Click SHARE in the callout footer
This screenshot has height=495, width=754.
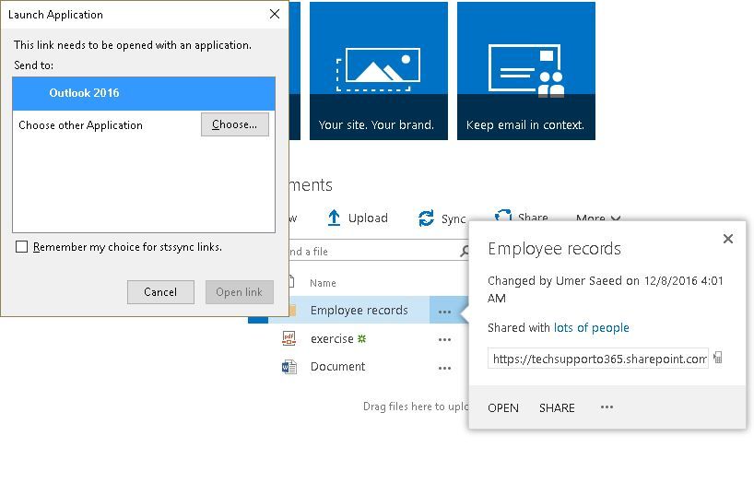coord(557,408)
